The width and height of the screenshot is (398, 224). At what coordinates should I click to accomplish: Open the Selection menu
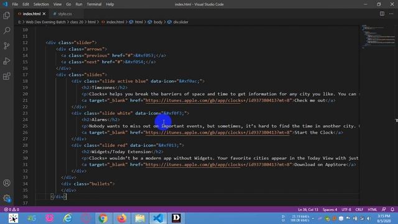tap(41, 4)
